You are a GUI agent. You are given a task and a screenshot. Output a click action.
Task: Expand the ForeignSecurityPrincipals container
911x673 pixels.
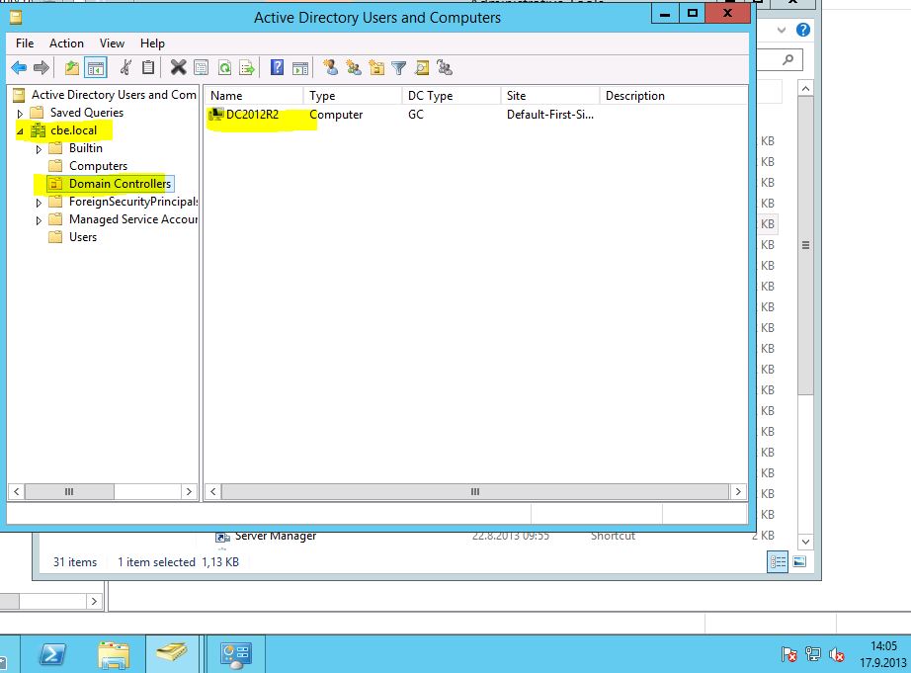point(39,203)
